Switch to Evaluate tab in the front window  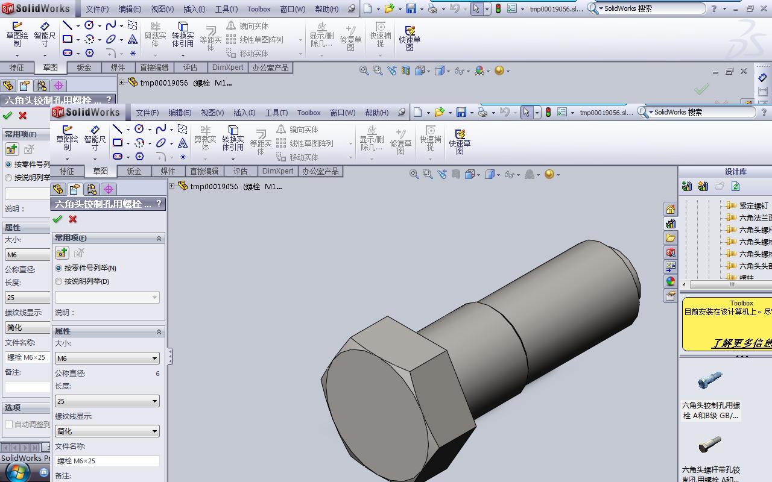(x=240, y=171)
